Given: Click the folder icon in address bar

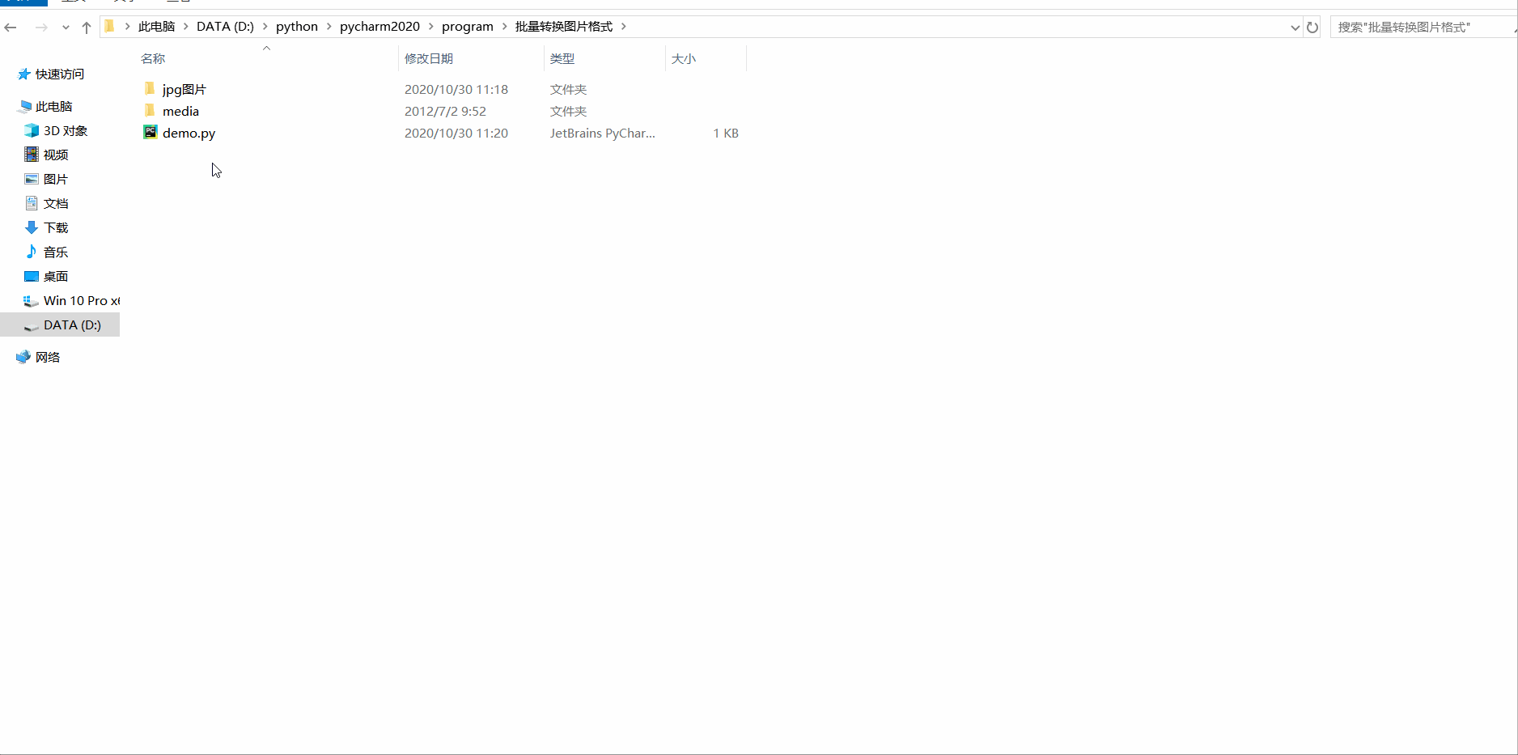Looking at the screenshot, I should (109, 27).
